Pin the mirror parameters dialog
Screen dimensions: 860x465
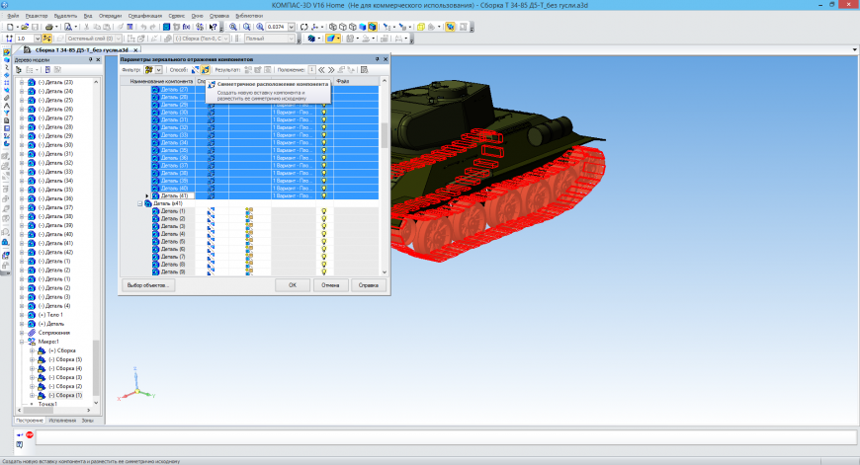click(378, 59)
